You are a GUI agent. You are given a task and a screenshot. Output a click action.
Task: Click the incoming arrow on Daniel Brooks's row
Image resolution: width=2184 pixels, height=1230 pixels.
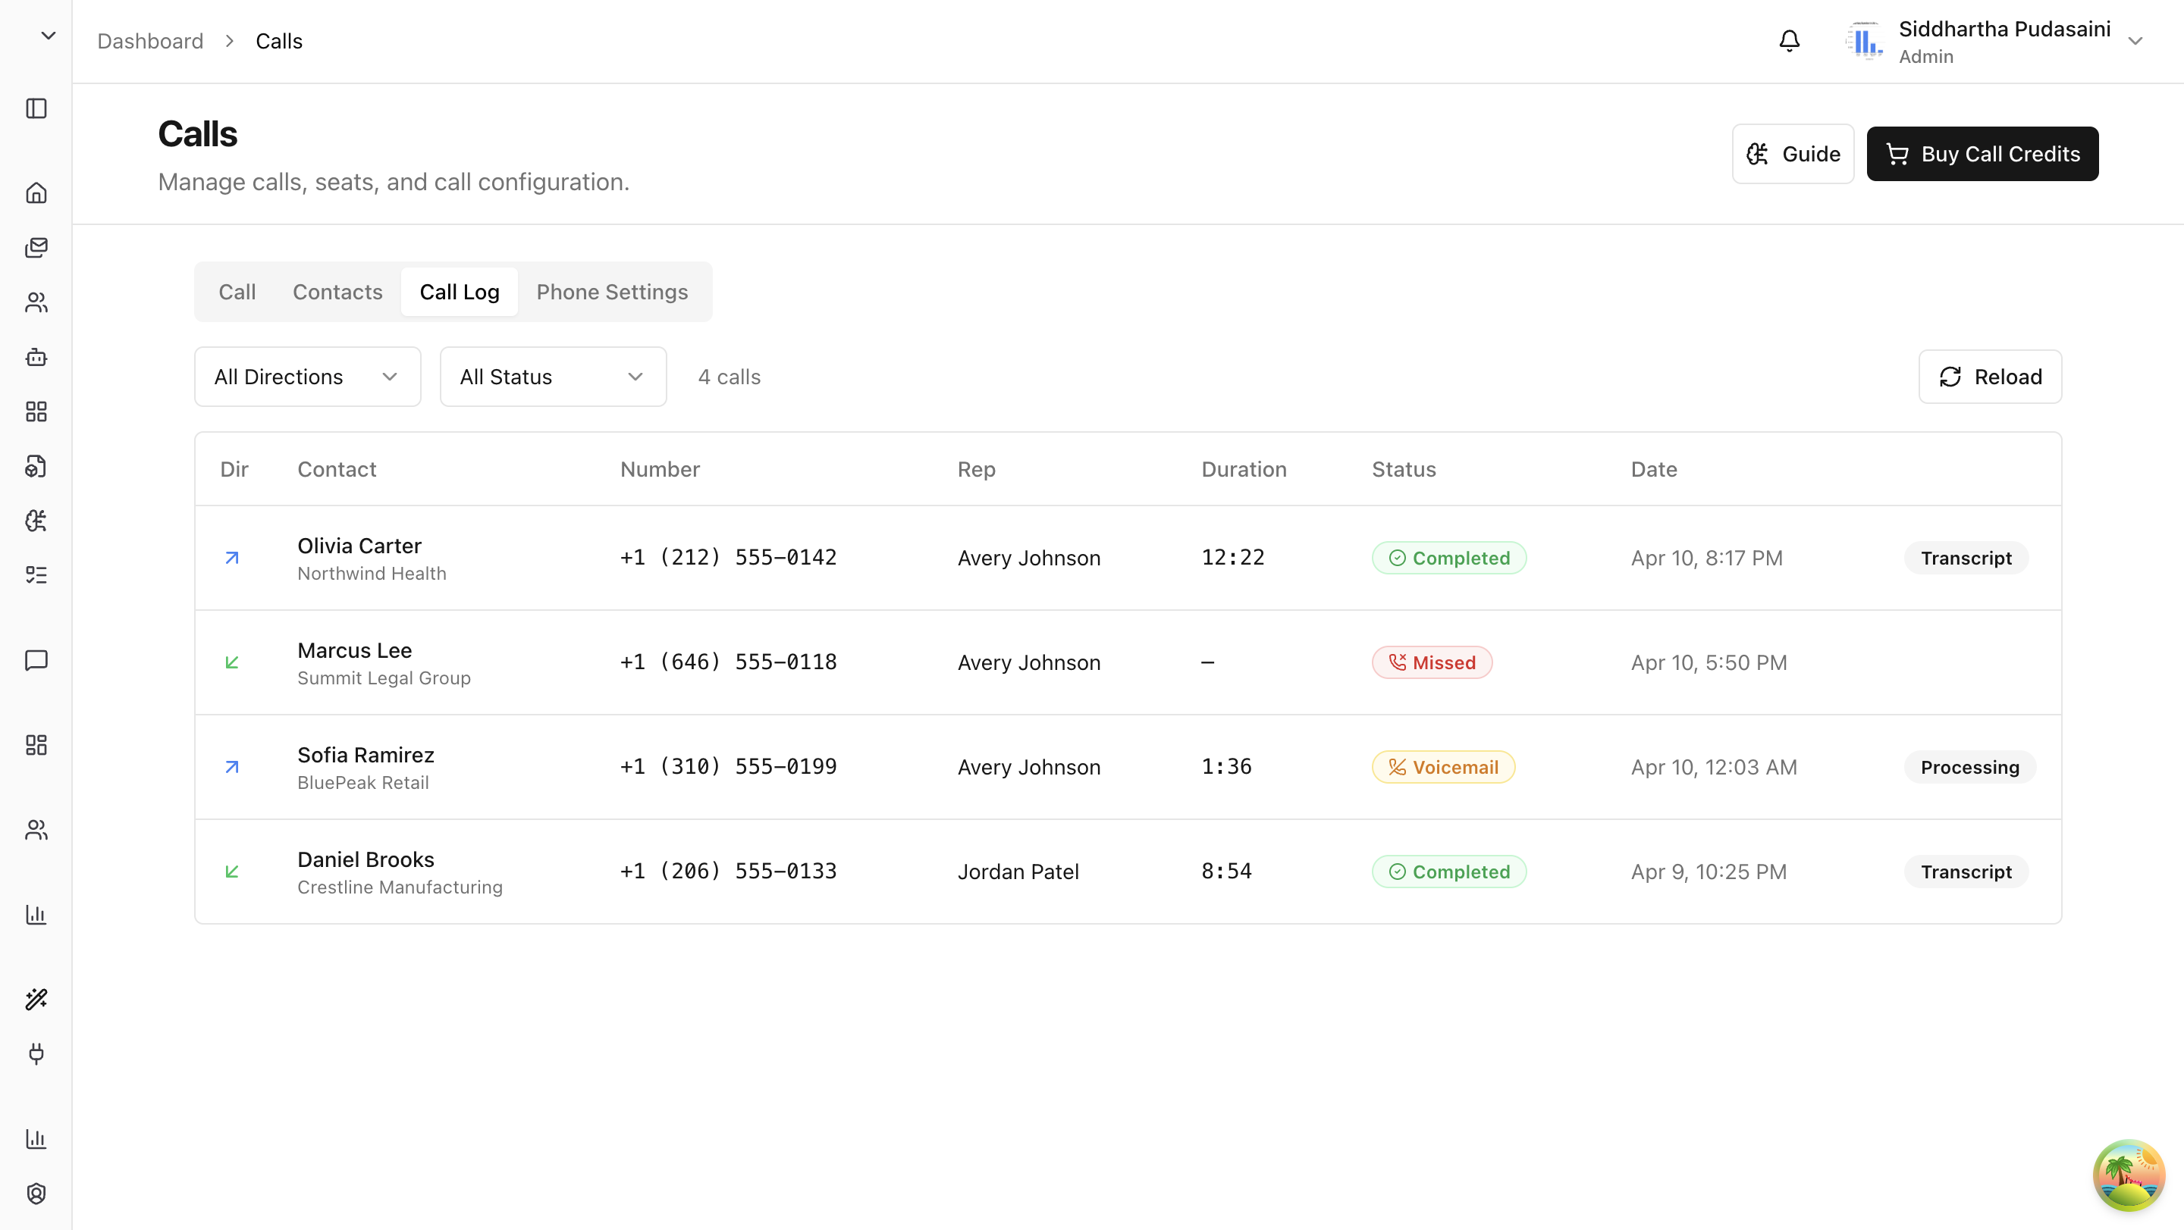coord(231,872)
